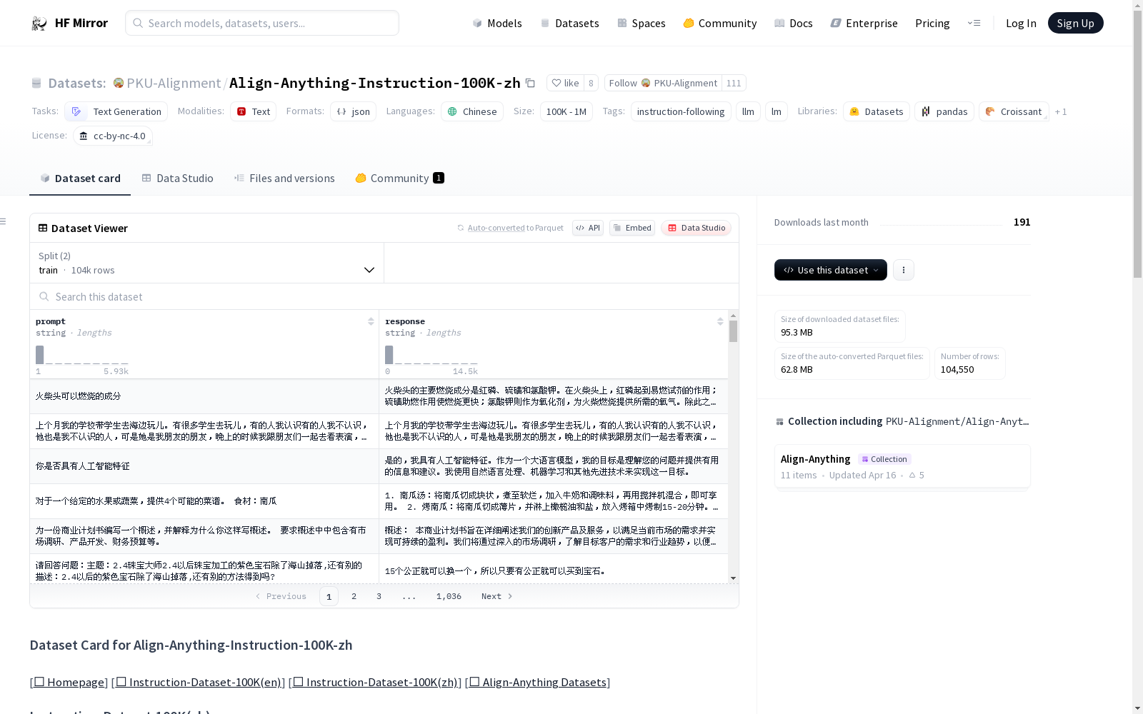This screenshot has width=1143, height=714.
Task: Open the Enterprise nav item
Action: point(864,23)
